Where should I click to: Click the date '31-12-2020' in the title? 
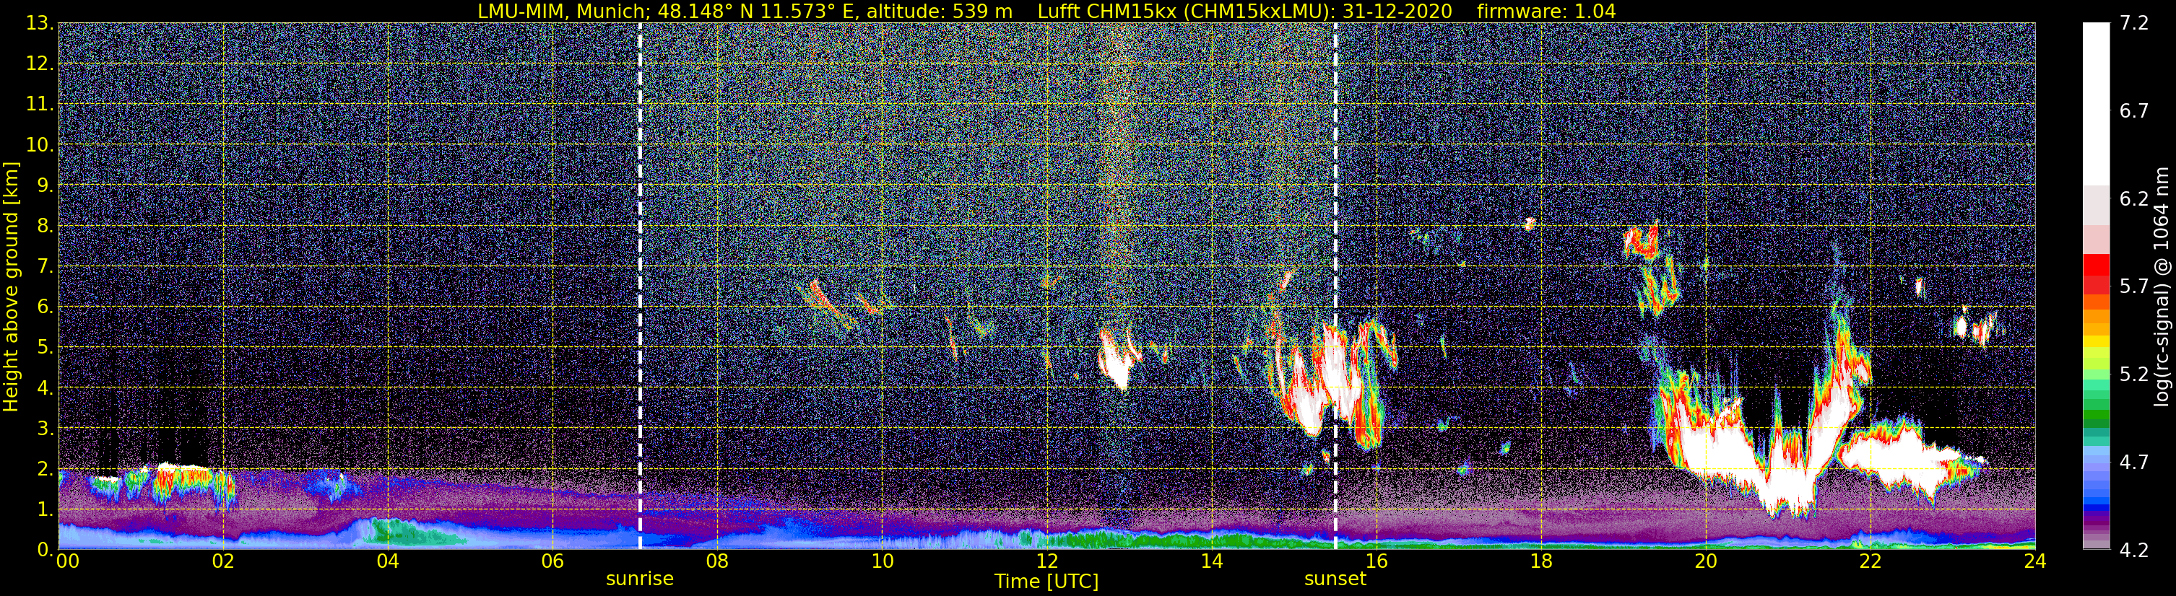[x=1397, y=11]
